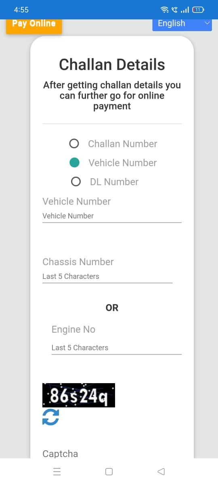Tap the Wi-Fi calling phone icon
This screenshot has width=218, height=485.
point(174,9)
